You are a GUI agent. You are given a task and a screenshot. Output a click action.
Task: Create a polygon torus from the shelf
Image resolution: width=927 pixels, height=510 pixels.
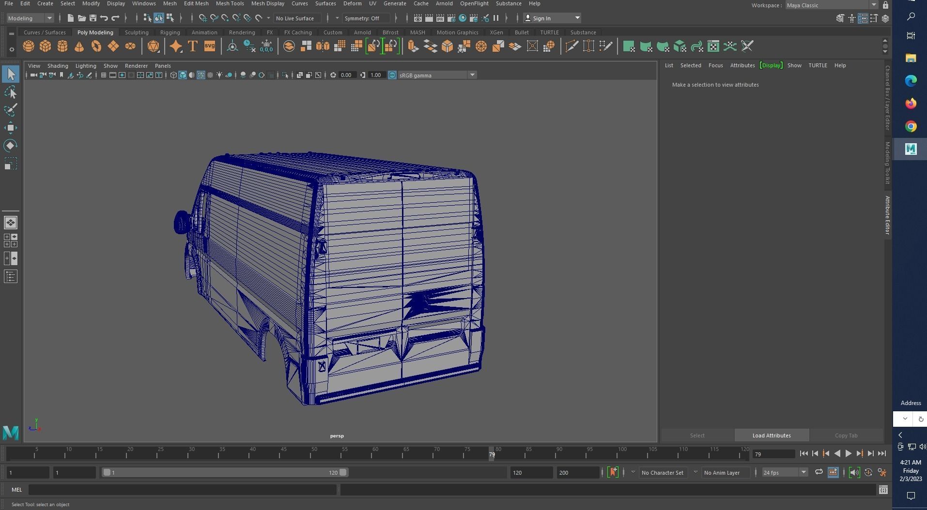(96, 46)
